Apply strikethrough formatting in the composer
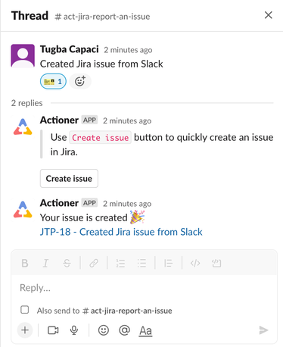 coord(67,264)
